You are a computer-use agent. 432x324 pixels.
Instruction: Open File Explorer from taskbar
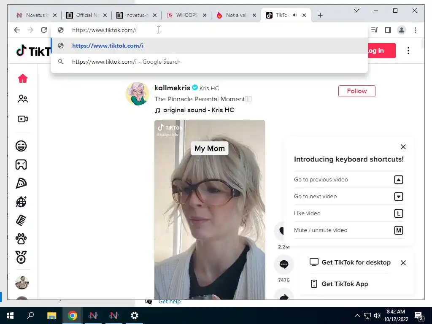[51, 316]
